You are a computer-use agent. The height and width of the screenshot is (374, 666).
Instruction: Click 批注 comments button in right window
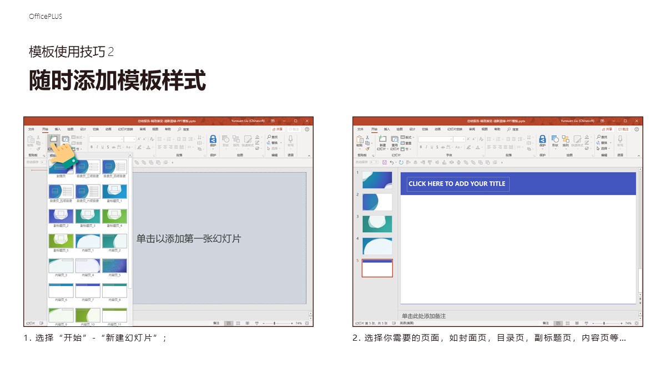[x=623, y=129]
